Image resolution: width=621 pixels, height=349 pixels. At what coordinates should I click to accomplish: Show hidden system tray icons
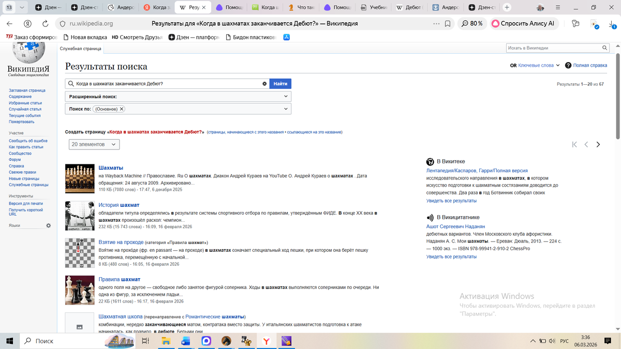(533, 341)
